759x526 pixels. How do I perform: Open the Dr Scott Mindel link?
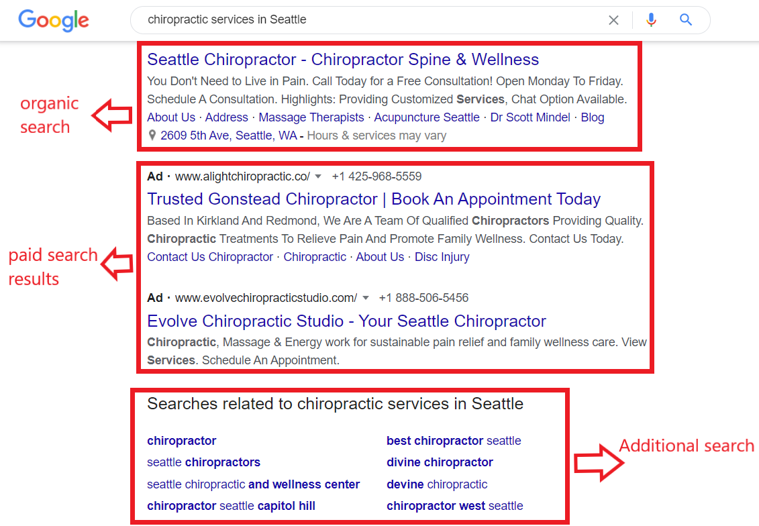(x=530, y=117)
